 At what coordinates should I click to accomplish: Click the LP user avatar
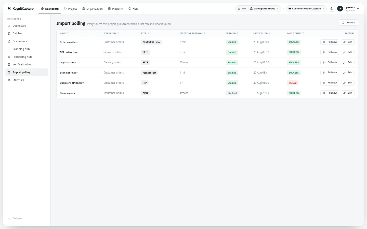340,9
